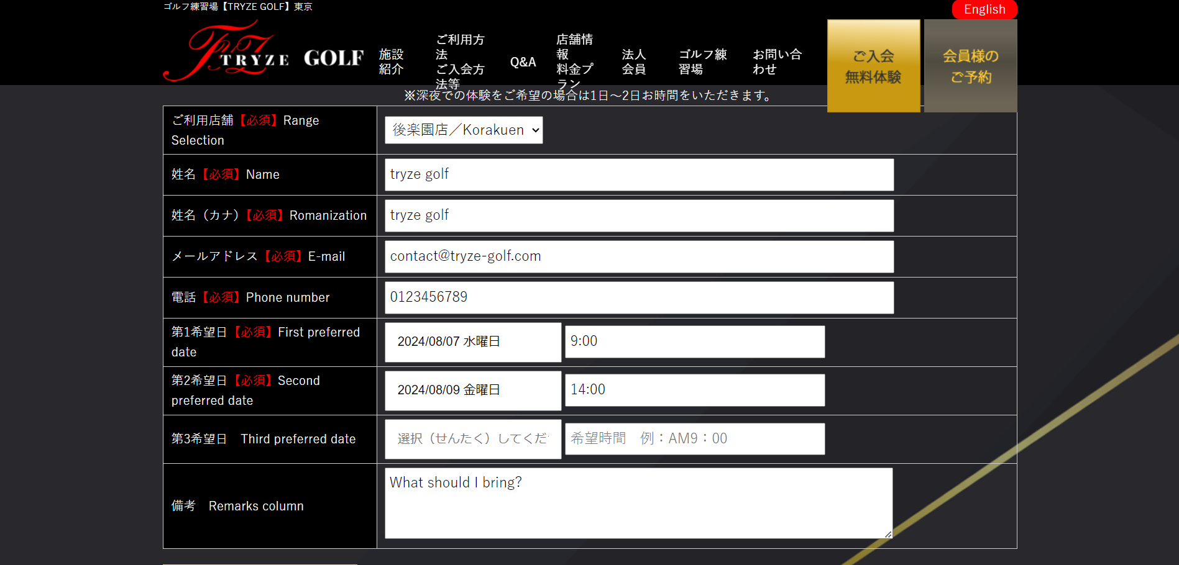
Task: Open the second preferred date picker
Action: pyautogui.click(x=473, y=391)
